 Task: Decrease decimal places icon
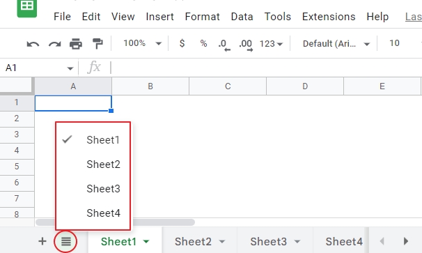(224, 45)
